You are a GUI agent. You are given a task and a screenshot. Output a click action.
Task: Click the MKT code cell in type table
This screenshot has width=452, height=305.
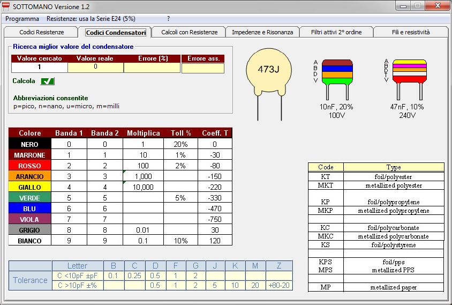pos(326,185)
